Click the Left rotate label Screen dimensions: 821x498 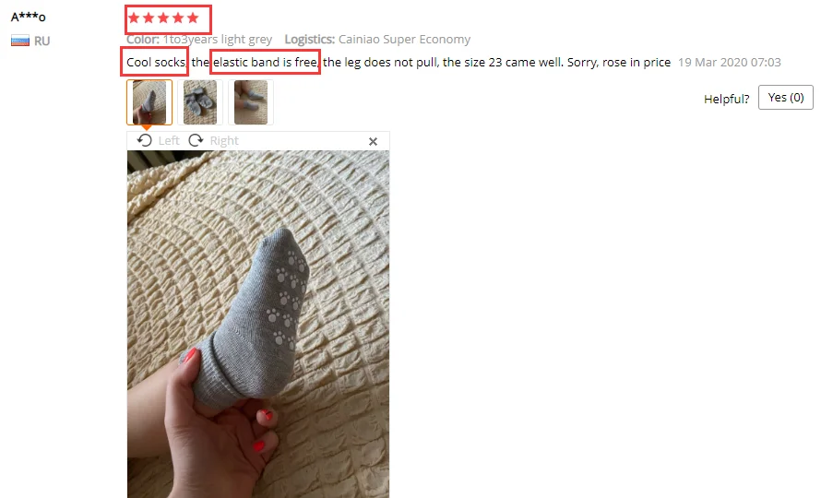[x=169, y=141]
